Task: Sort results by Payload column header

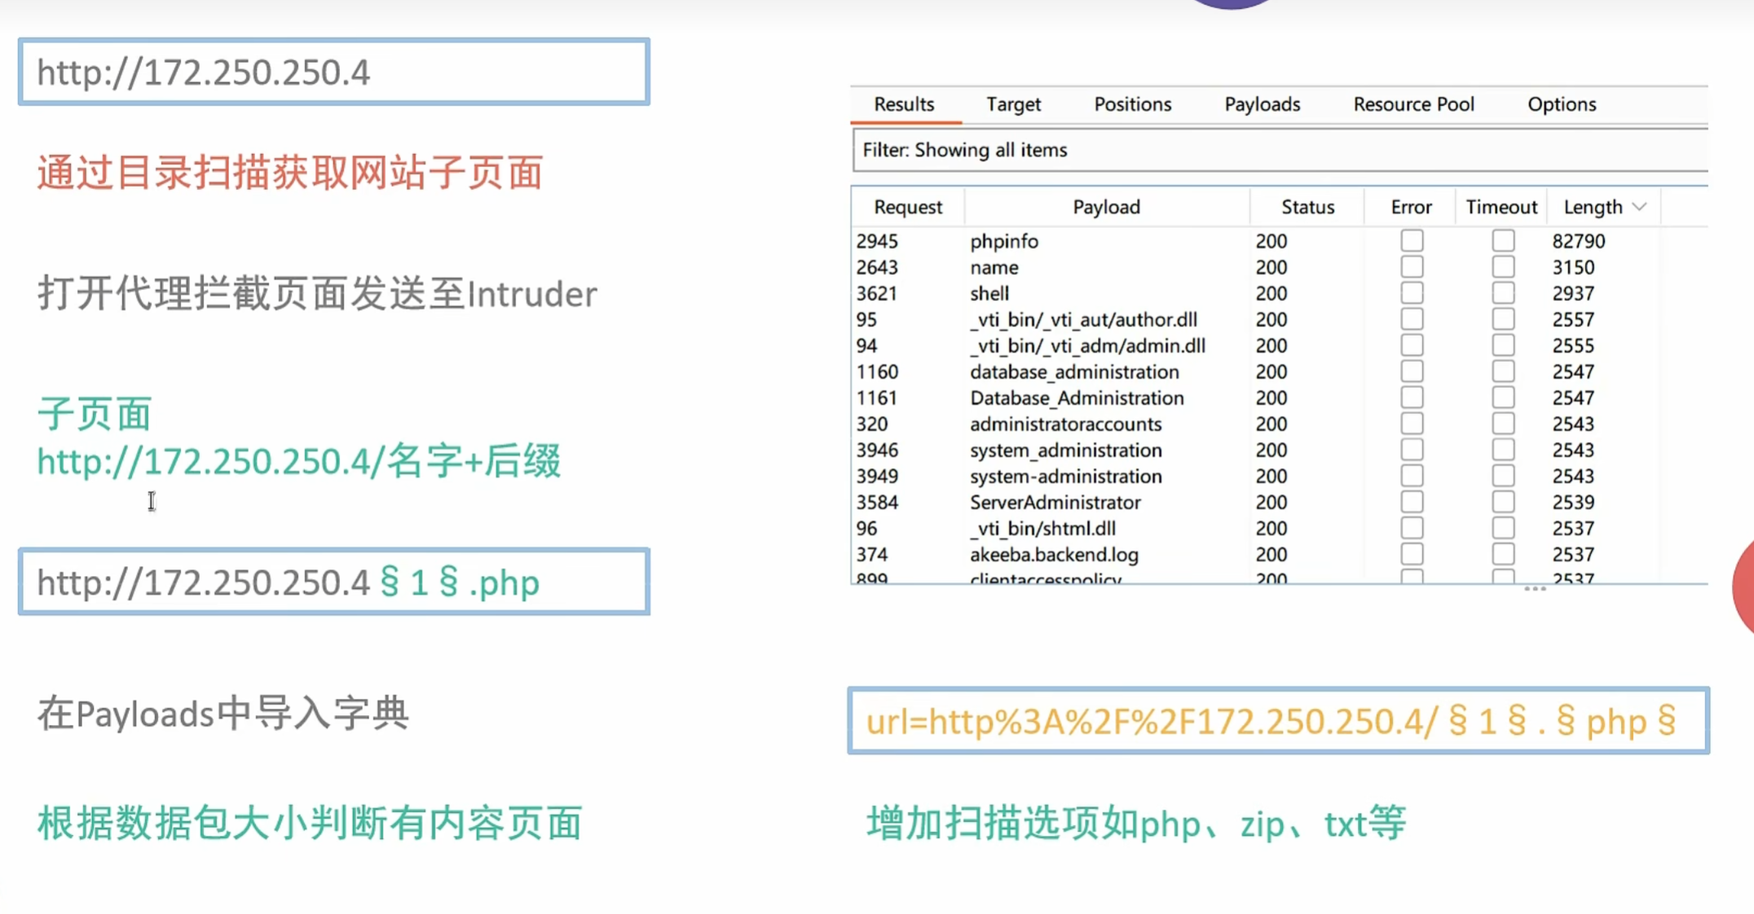Action: pos(1106,207)
